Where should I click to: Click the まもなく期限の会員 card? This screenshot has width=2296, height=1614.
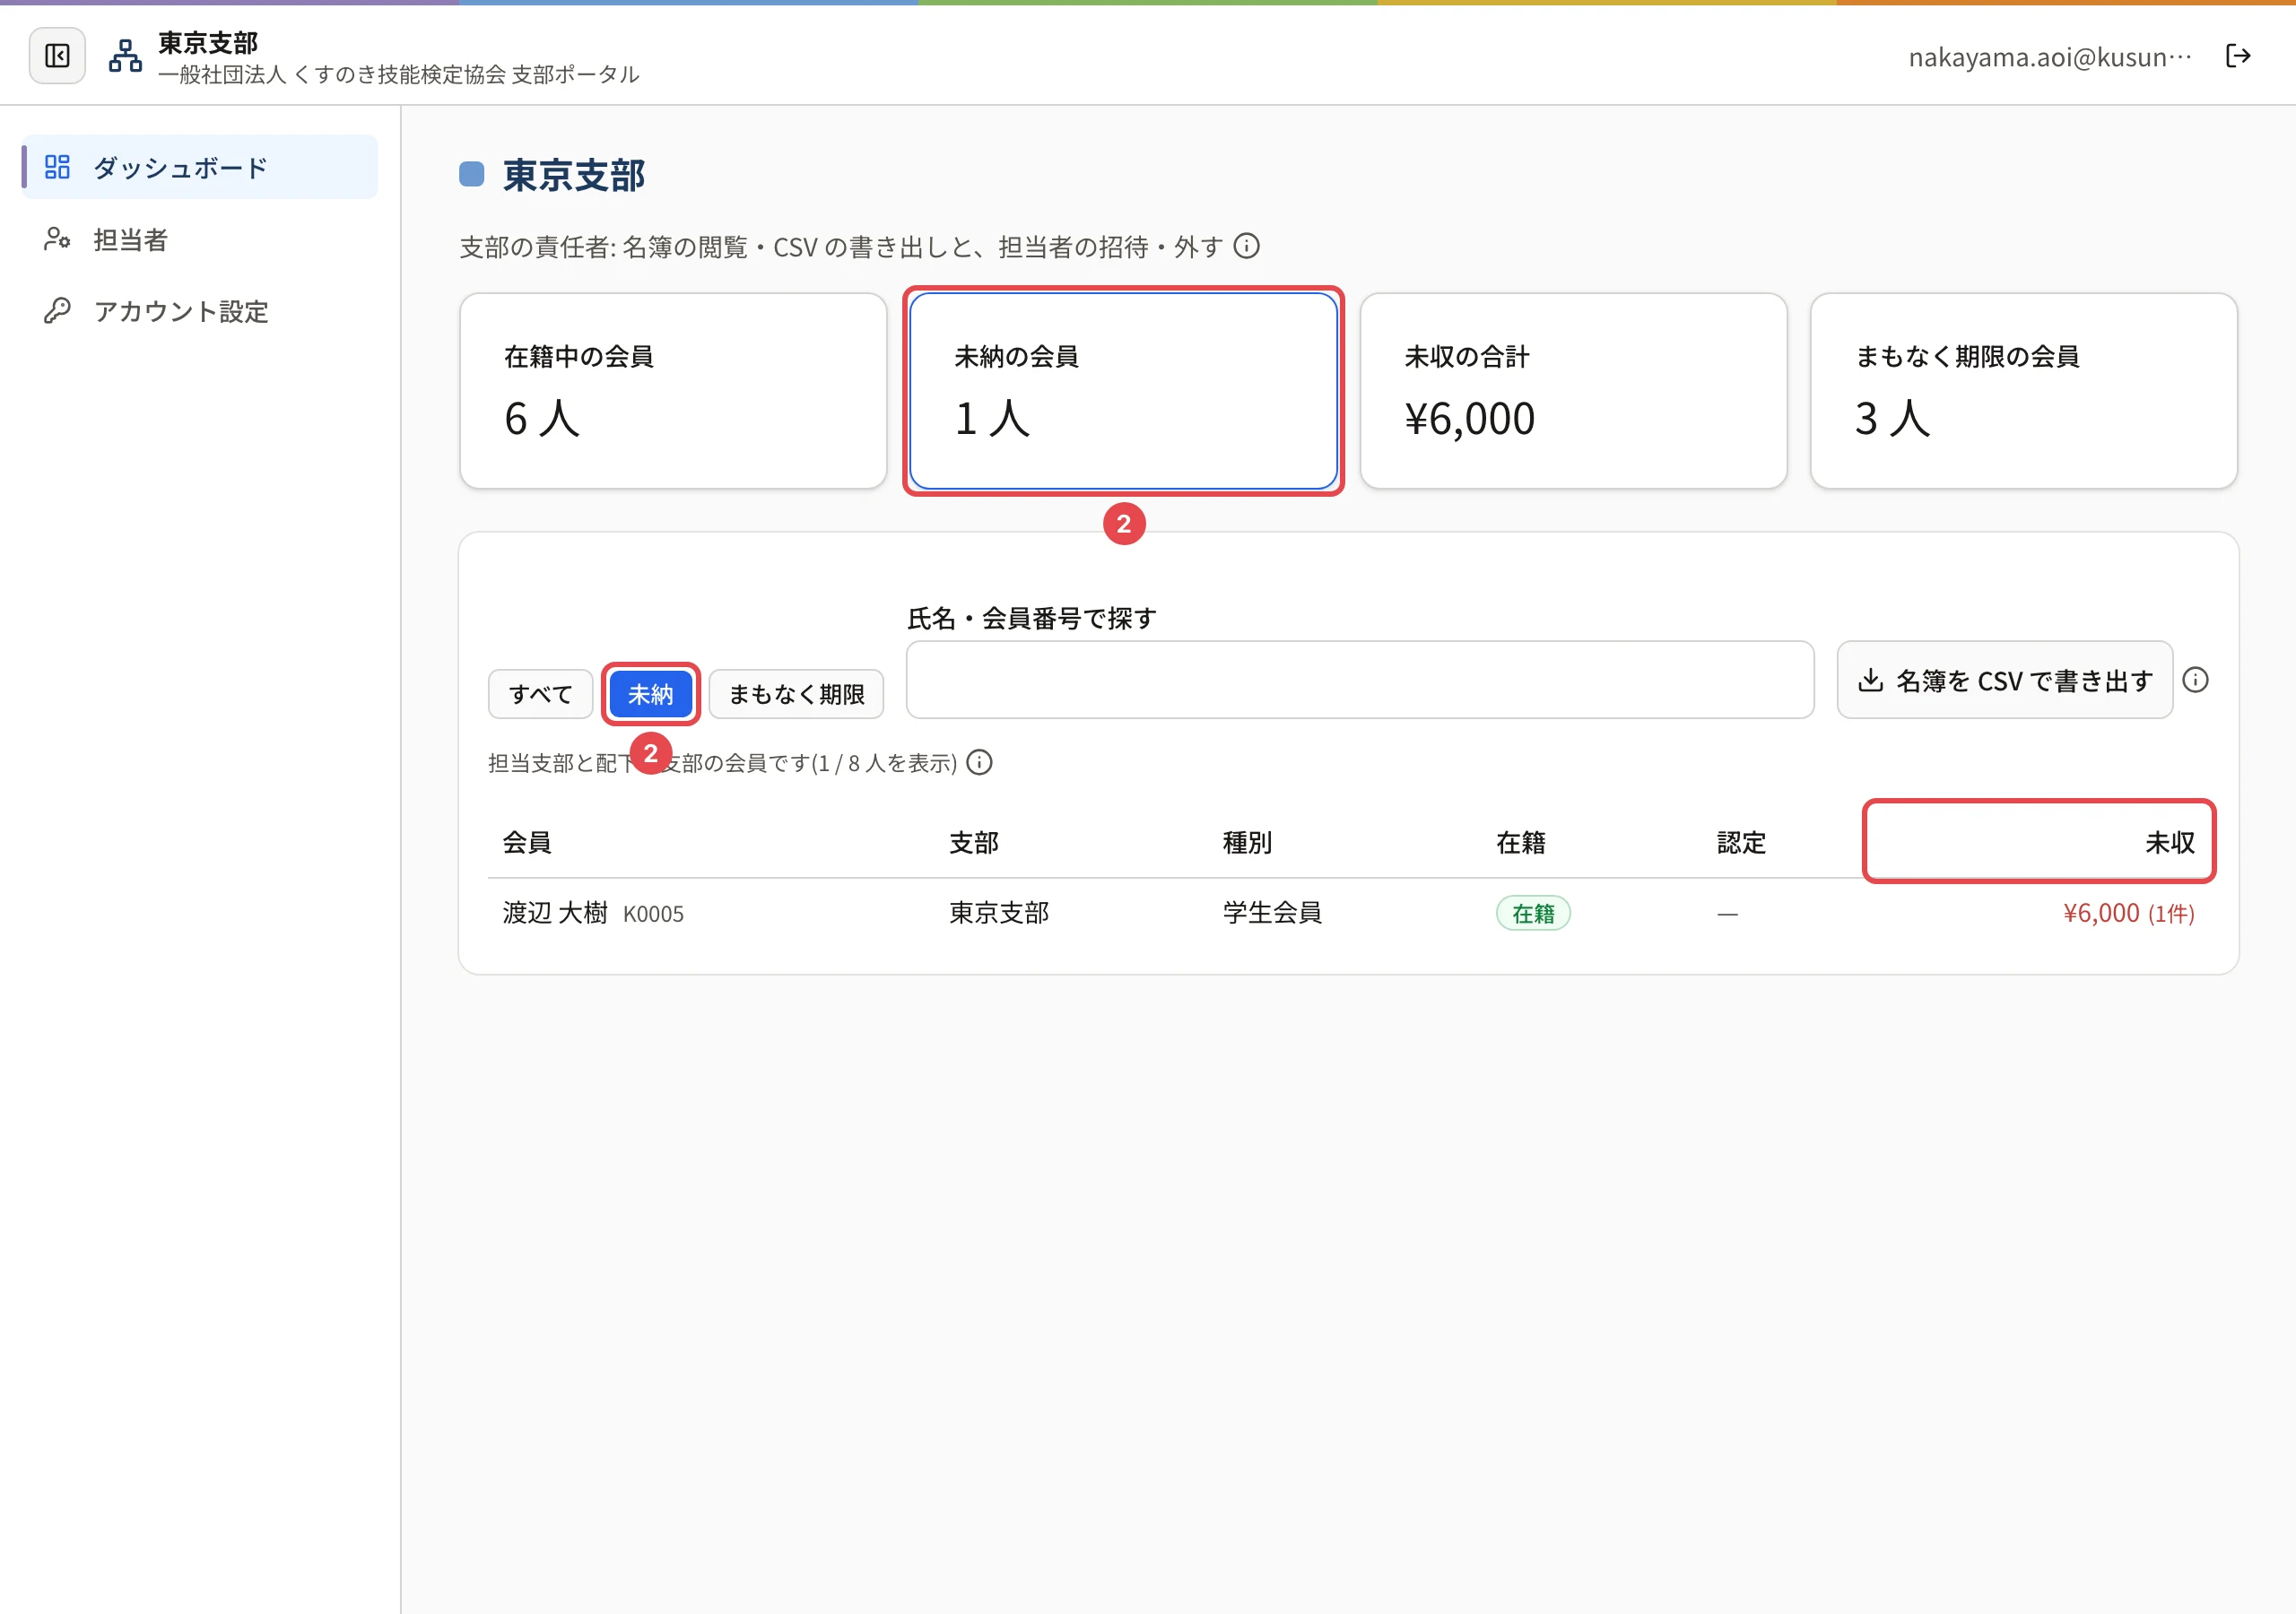coord(2023,391)
